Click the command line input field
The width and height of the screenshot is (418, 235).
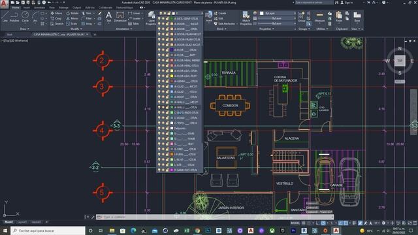point(215,217)
